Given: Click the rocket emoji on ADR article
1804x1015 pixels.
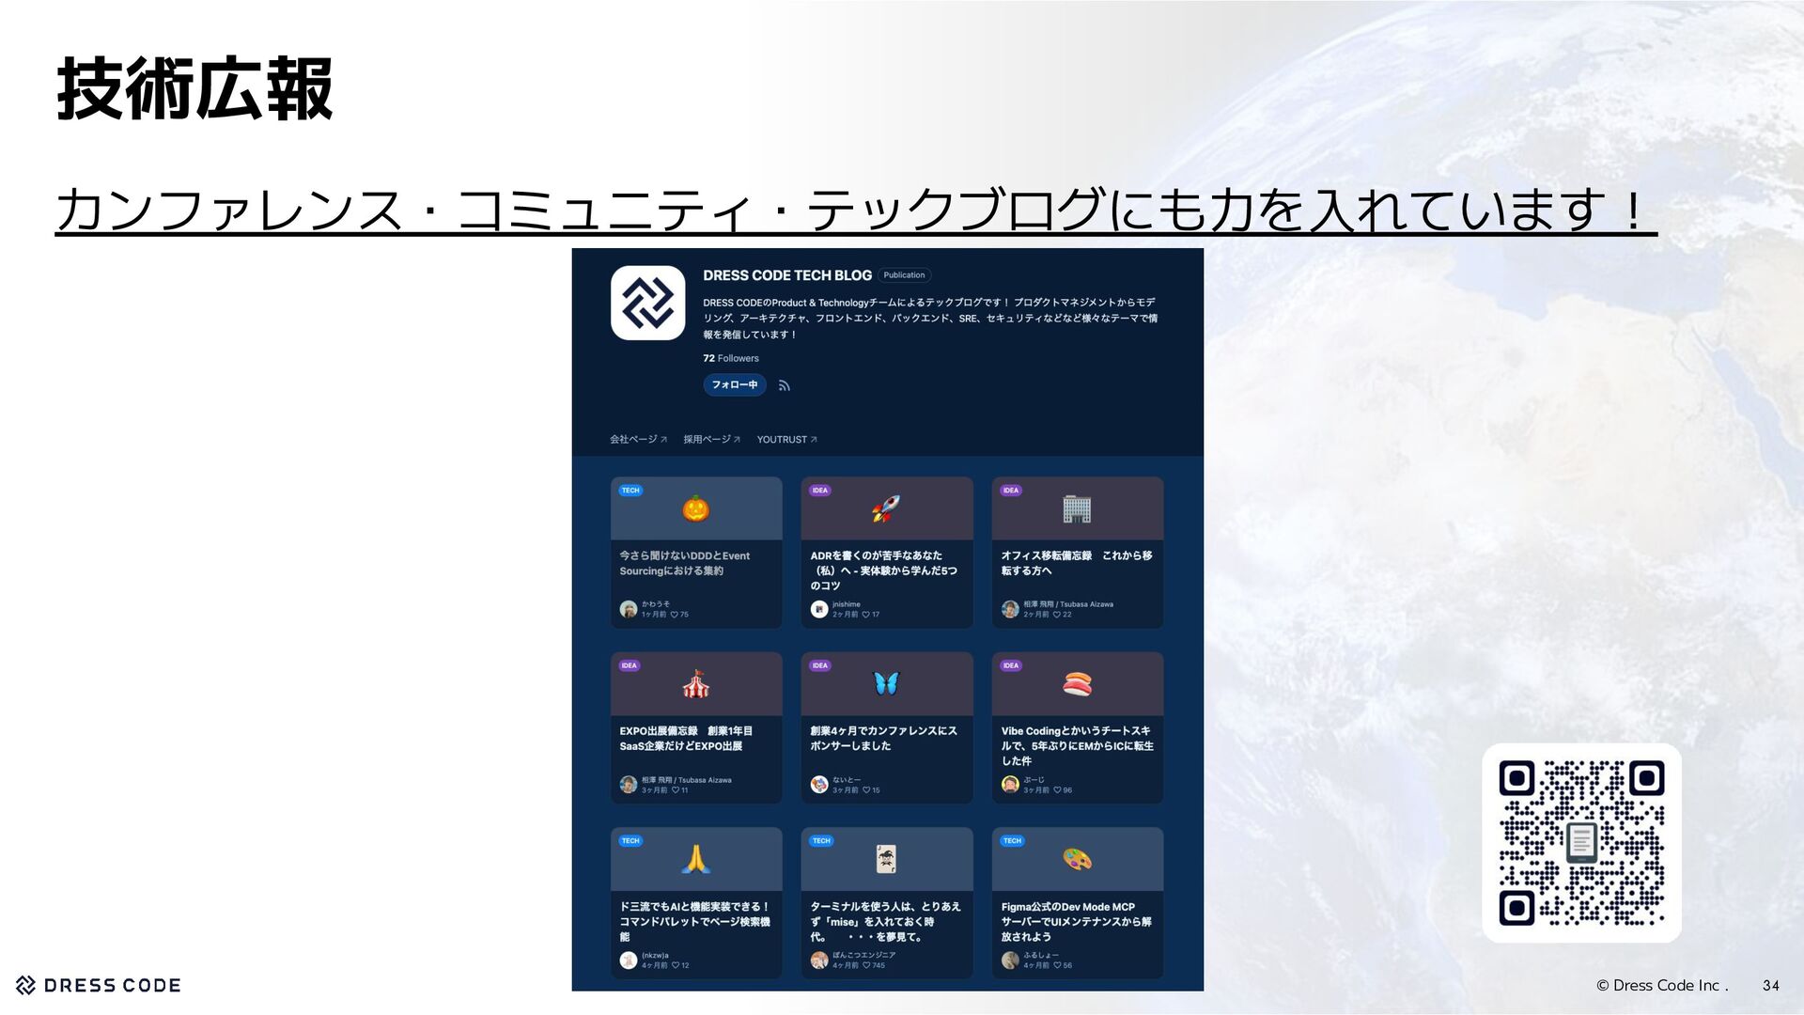Looking at the screenshot, I should (885, 509).
